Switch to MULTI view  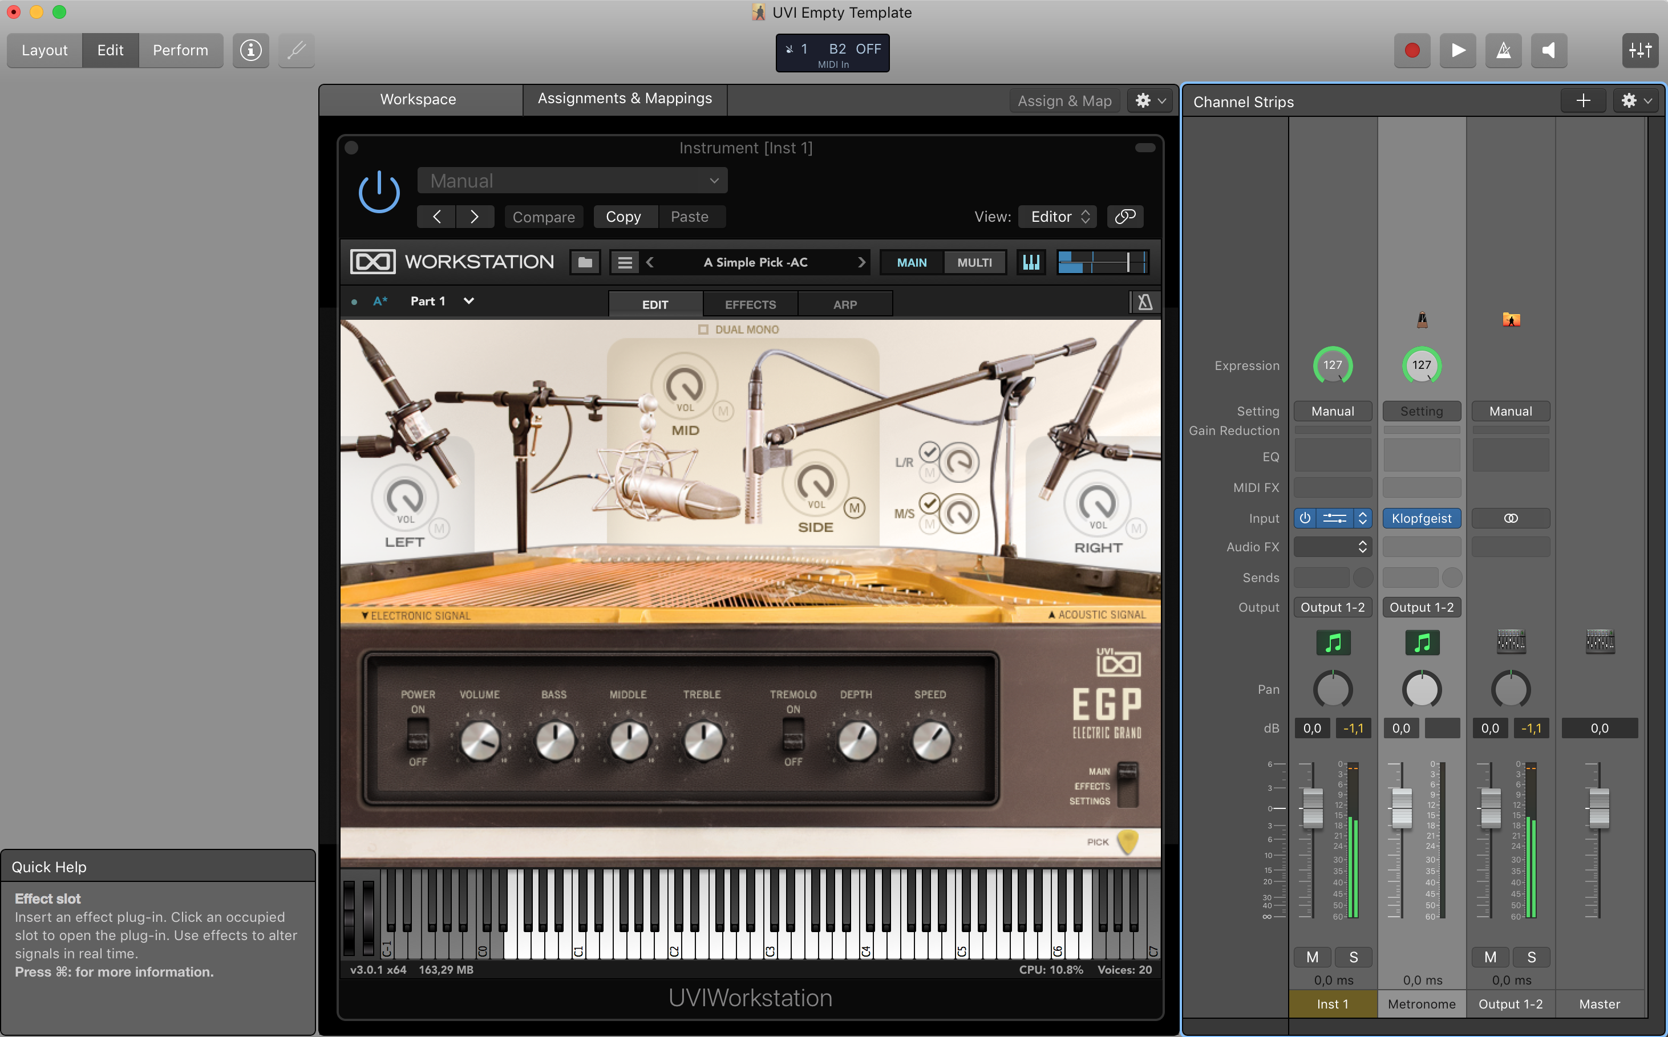pos(974,263)
